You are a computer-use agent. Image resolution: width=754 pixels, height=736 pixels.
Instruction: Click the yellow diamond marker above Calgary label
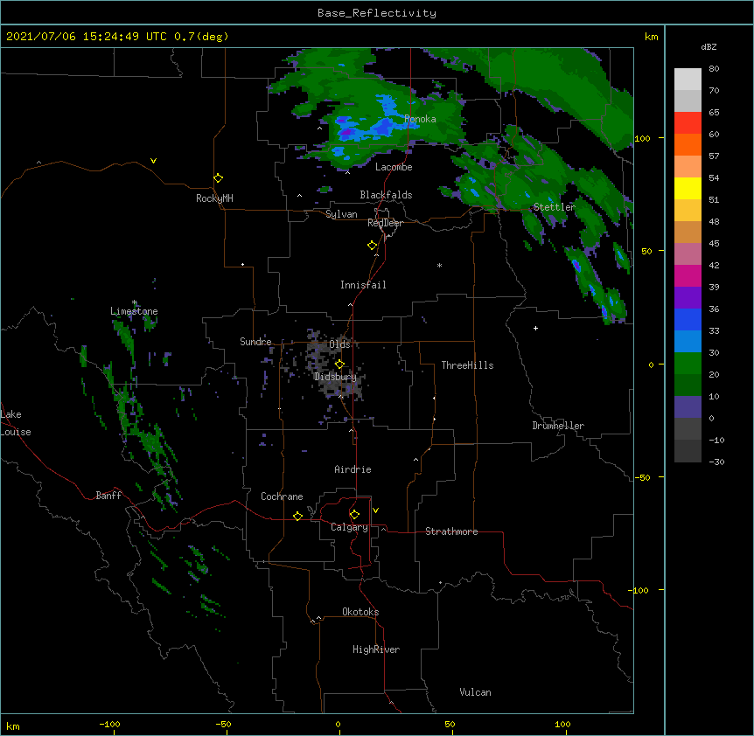click(x=354, y=515)
